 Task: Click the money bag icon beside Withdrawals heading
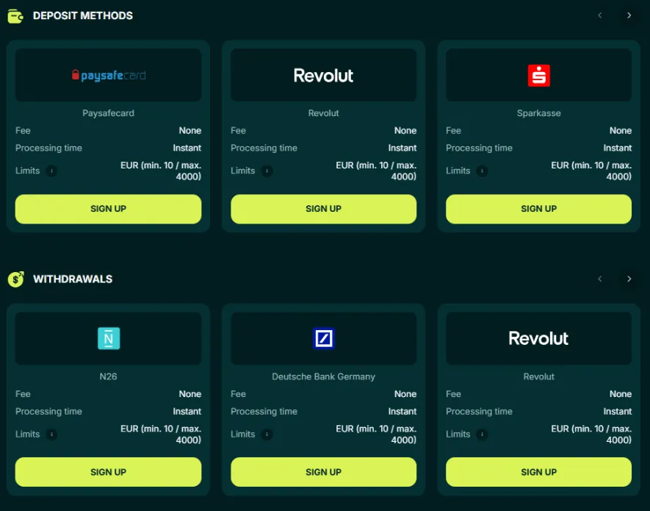click(15, 279)
